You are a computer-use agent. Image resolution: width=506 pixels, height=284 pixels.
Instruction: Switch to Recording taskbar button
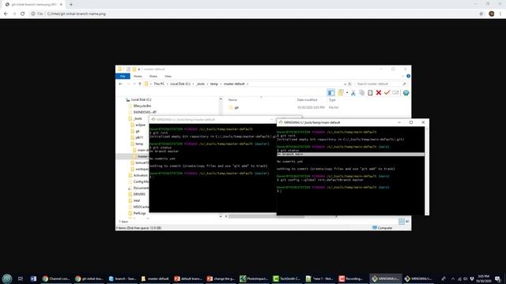coord(351,278)
